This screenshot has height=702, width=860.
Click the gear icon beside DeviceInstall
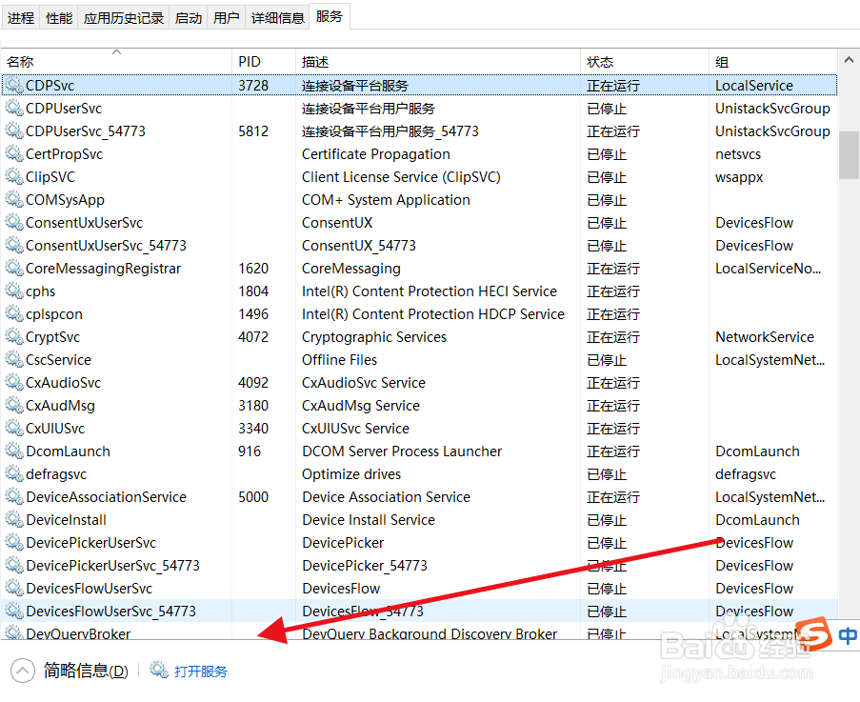15,519
